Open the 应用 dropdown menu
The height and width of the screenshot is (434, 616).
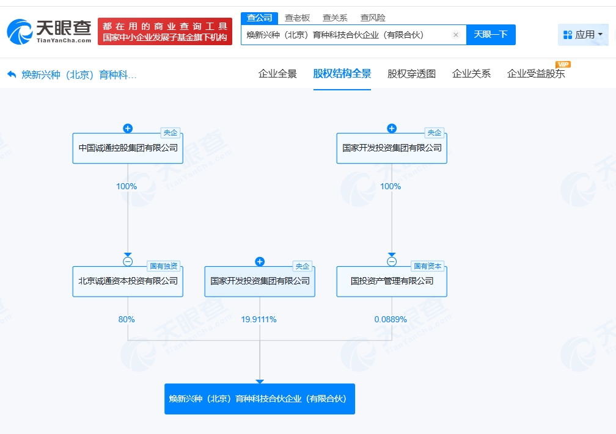click(x=582, y=35)
